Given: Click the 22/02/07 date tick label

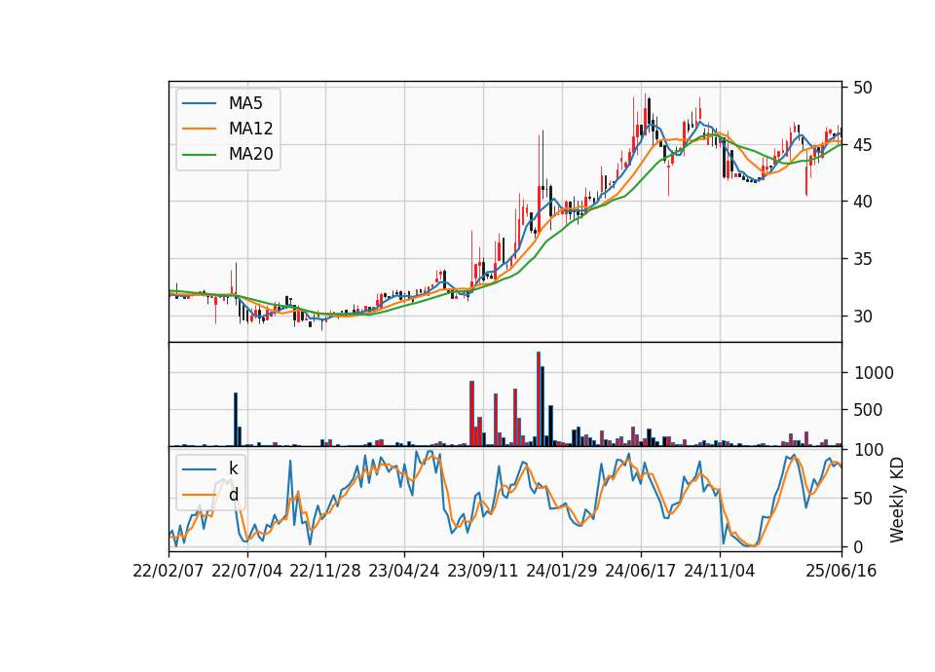Looking at the screenshot, I should (x=168, y=571).
